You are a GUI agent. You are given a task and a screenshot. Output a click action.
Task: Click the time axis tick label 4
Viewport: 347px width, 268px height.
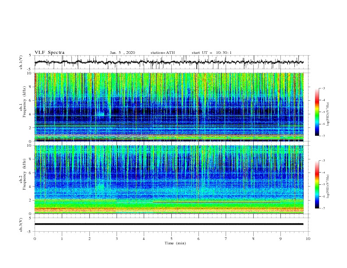[x=144, y=239]
